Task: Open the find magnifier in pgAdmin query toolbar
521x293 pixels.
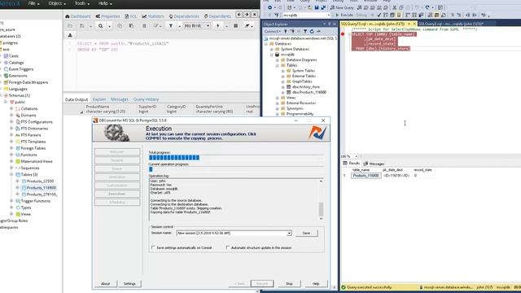Action: click(x=100, y=26)
